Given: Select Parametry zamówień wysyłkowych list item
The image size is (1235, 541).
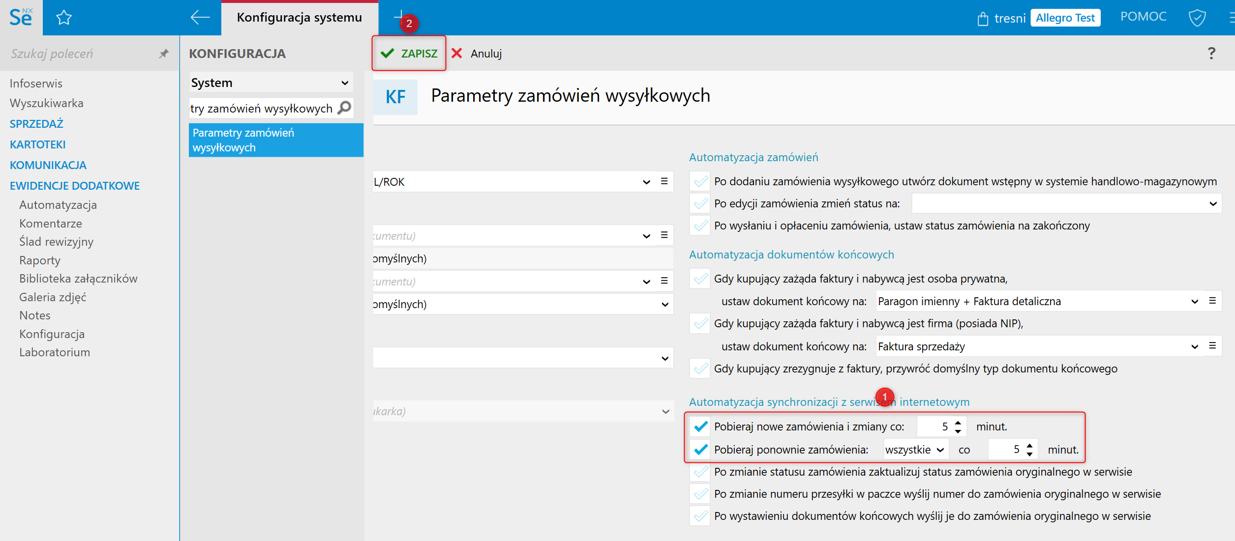Looking at the screenshot, I should pos(275,140).
